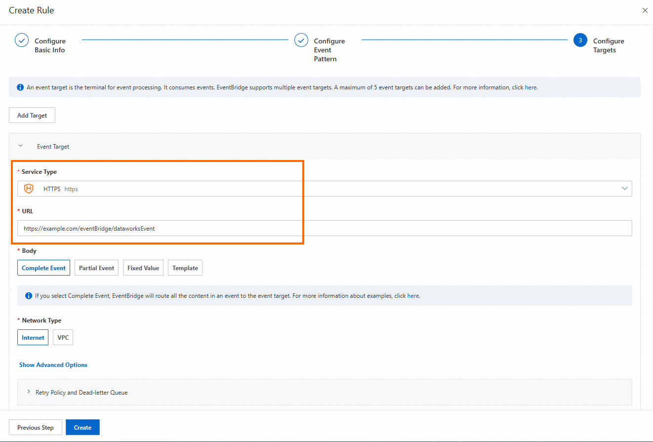Choose Internet network type
The width and height of the screenshot is (653, 442).
tap(33, 338)
